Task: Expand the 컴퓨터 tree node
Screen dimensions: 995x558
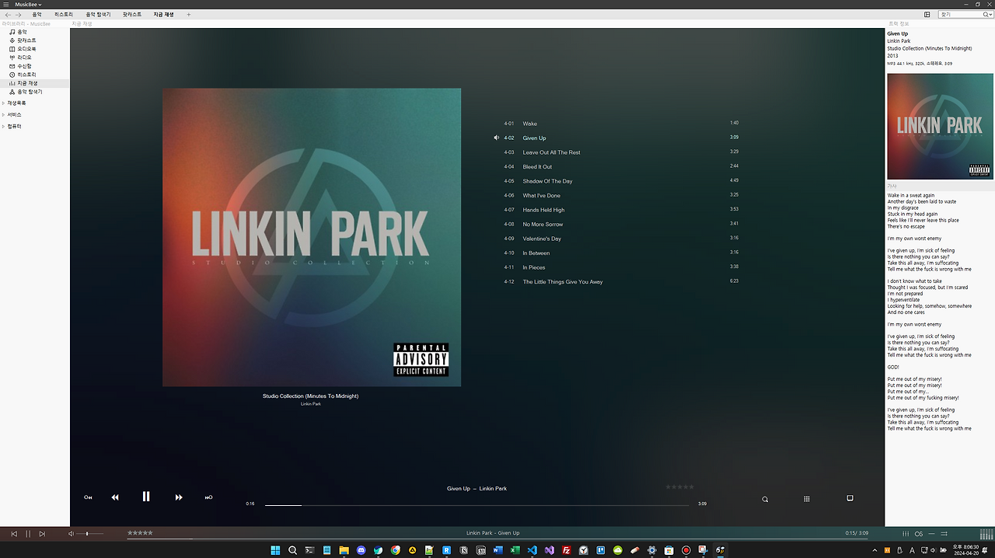Action: pos(3,126)
